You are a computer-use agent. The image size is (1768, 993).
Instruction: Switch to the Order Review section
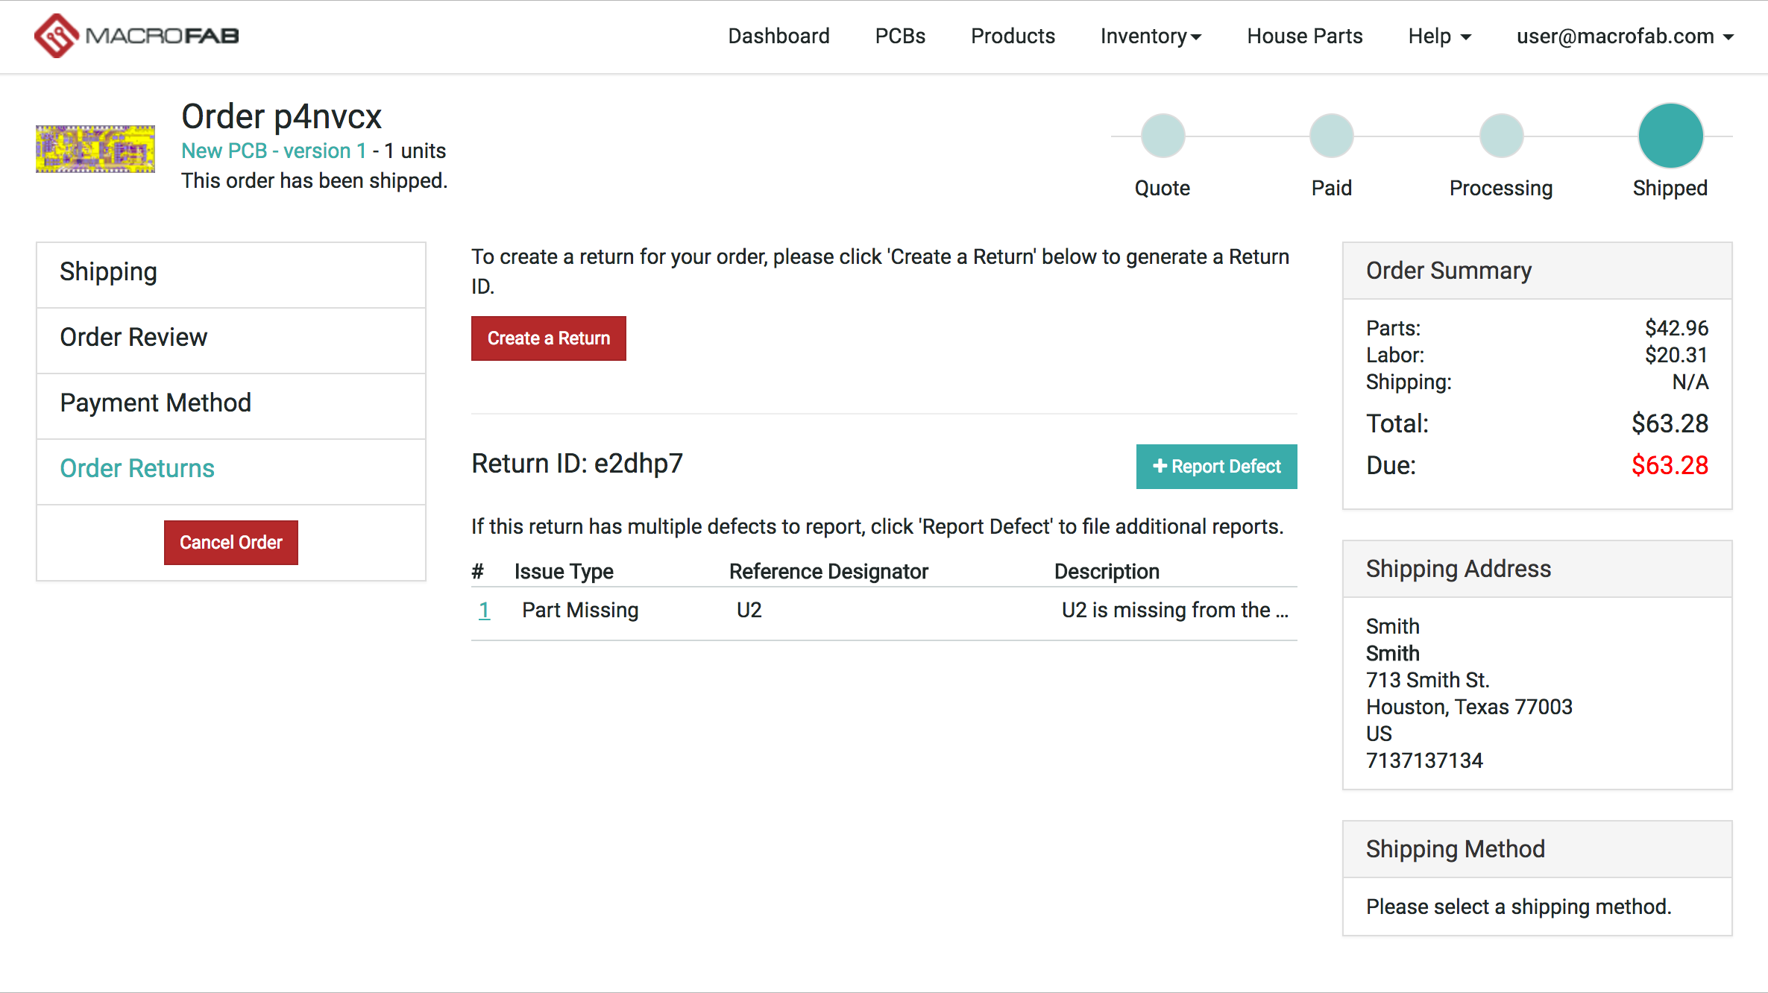pos(133,337)
